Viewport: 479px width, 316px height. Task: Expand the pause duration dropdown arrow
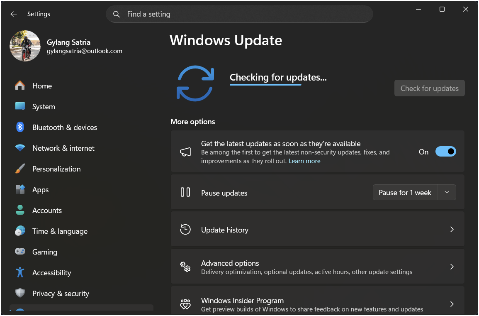(447, 192)
